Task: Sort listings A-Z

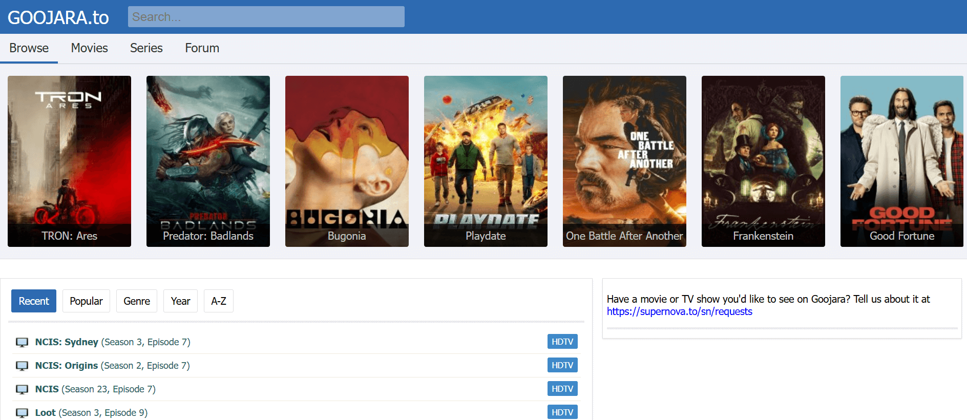Action: tap(219, 301)
